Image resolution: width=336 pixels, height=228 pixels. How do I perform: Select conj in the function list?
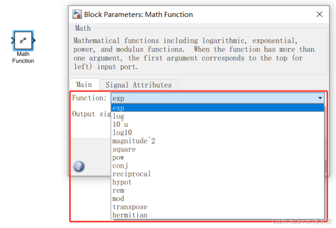pyautogui.click(x=120, y=166)
